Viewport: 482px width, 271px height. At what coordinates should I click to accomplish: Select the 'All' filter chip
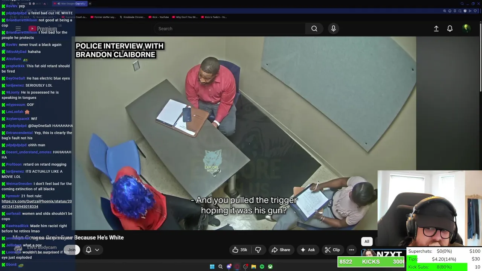click(x=367, y=242)
